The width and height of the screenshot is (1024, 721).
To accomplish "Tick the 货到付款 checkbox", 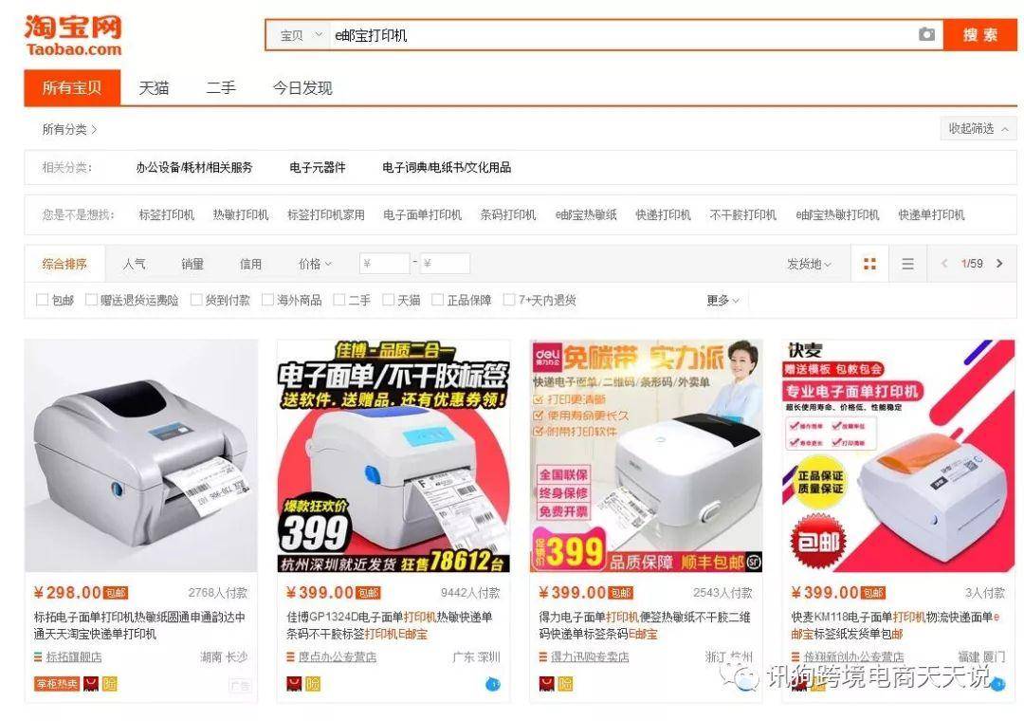I will pos(196,300).
